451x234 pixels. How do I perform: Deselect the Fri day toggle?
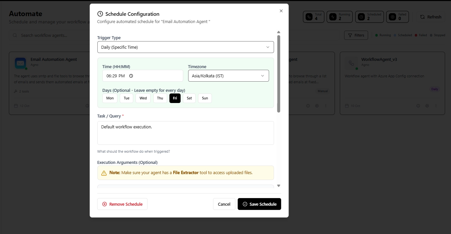[x=175, y=98]
